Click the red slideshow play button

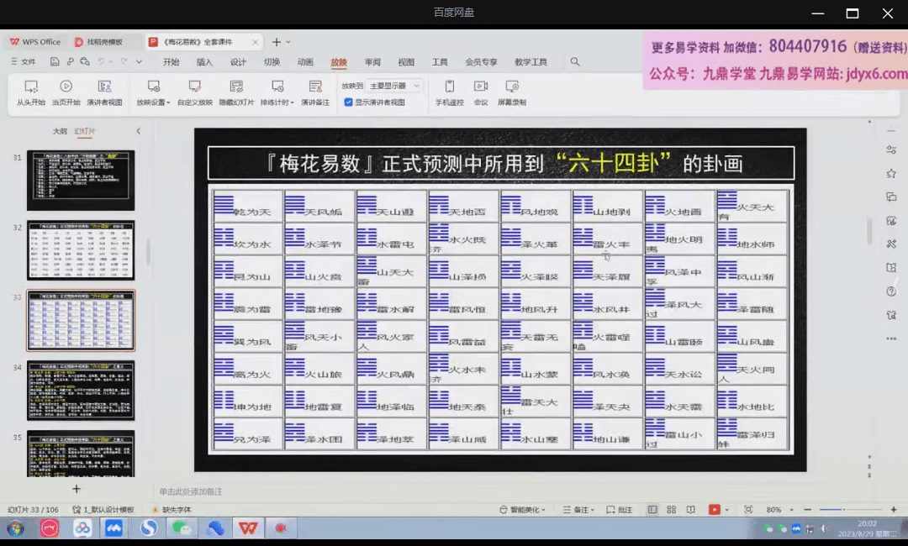pyautogui.click(x=714, y=510)
